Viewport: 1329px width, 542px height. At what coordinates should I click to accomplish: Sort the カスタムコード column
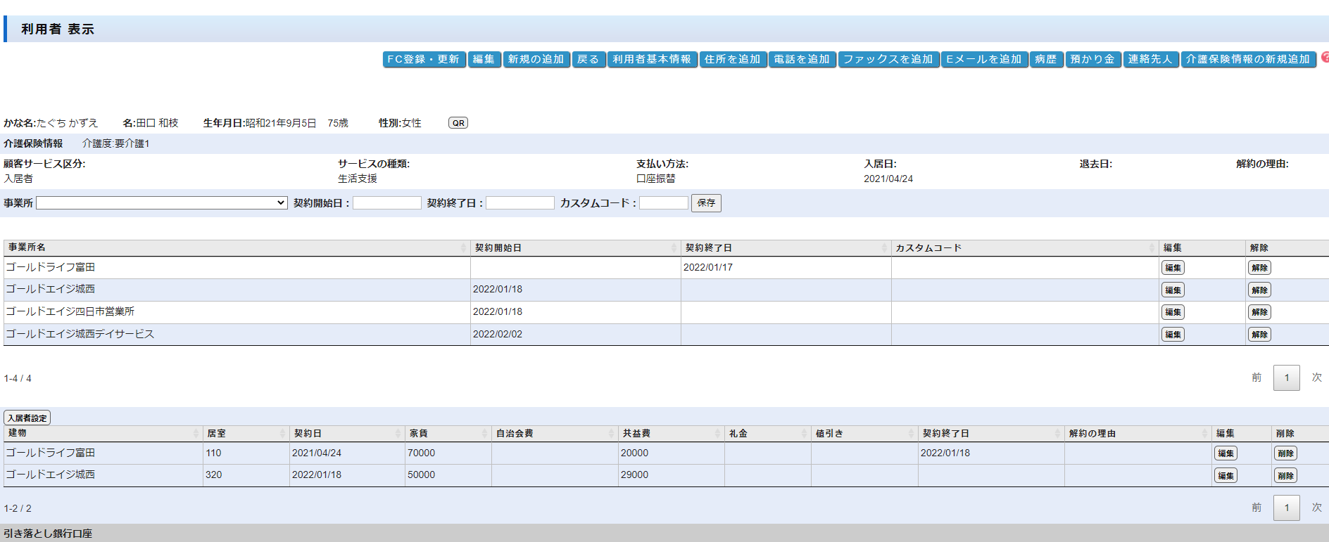click(x=1152, y=248)
